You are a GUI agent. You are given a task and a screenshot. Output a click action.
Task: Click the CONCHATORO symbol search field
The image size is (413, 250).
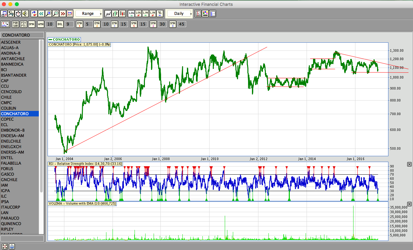pyautogui.click(x=22, y=35)
